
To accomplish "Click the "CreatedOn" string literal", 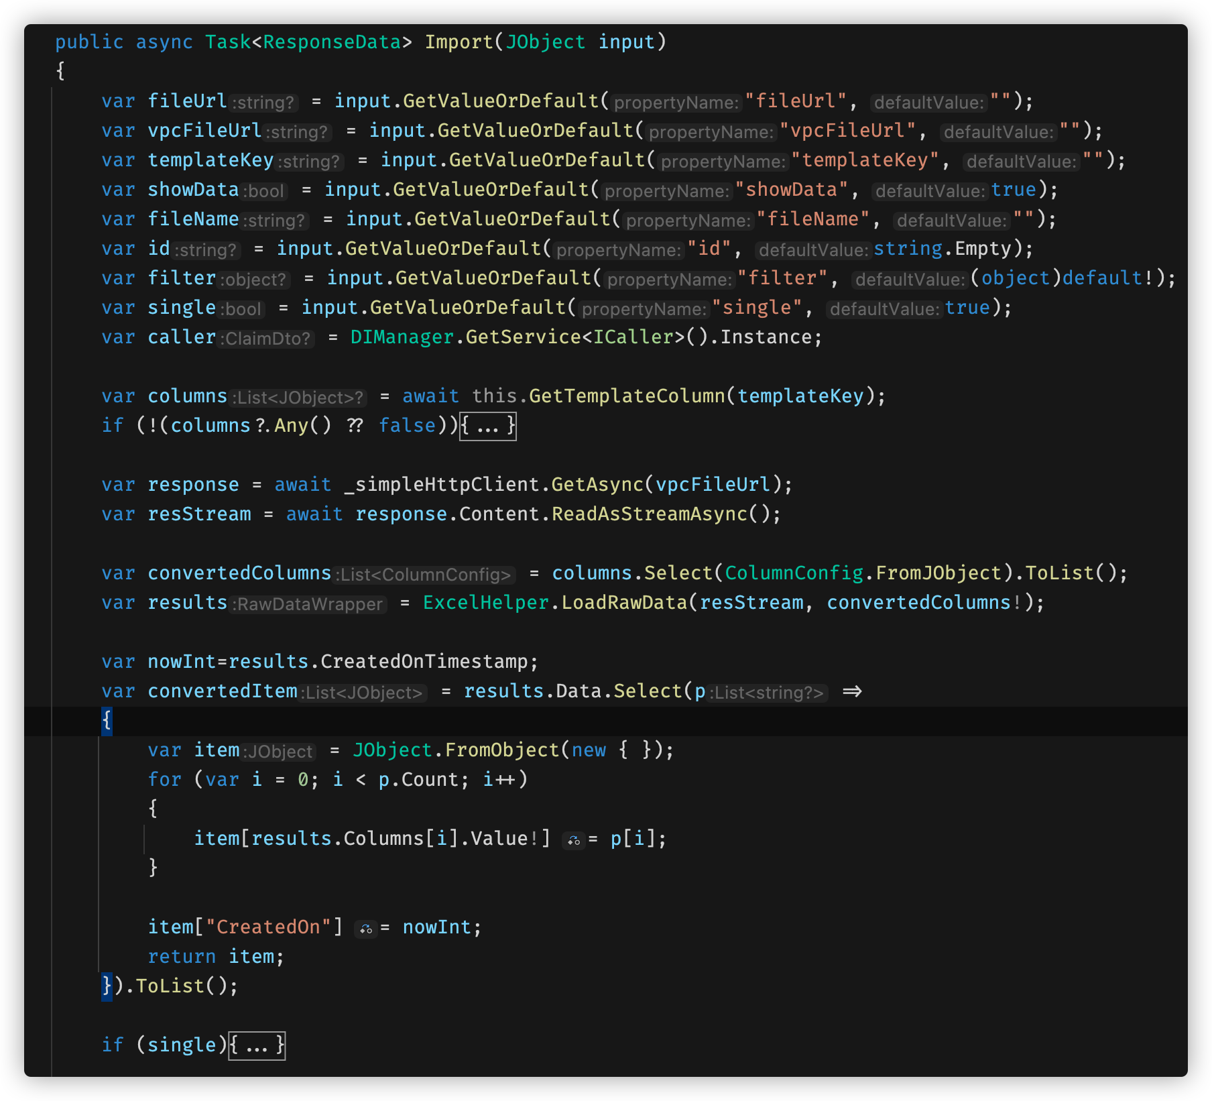I will point(268,927).
